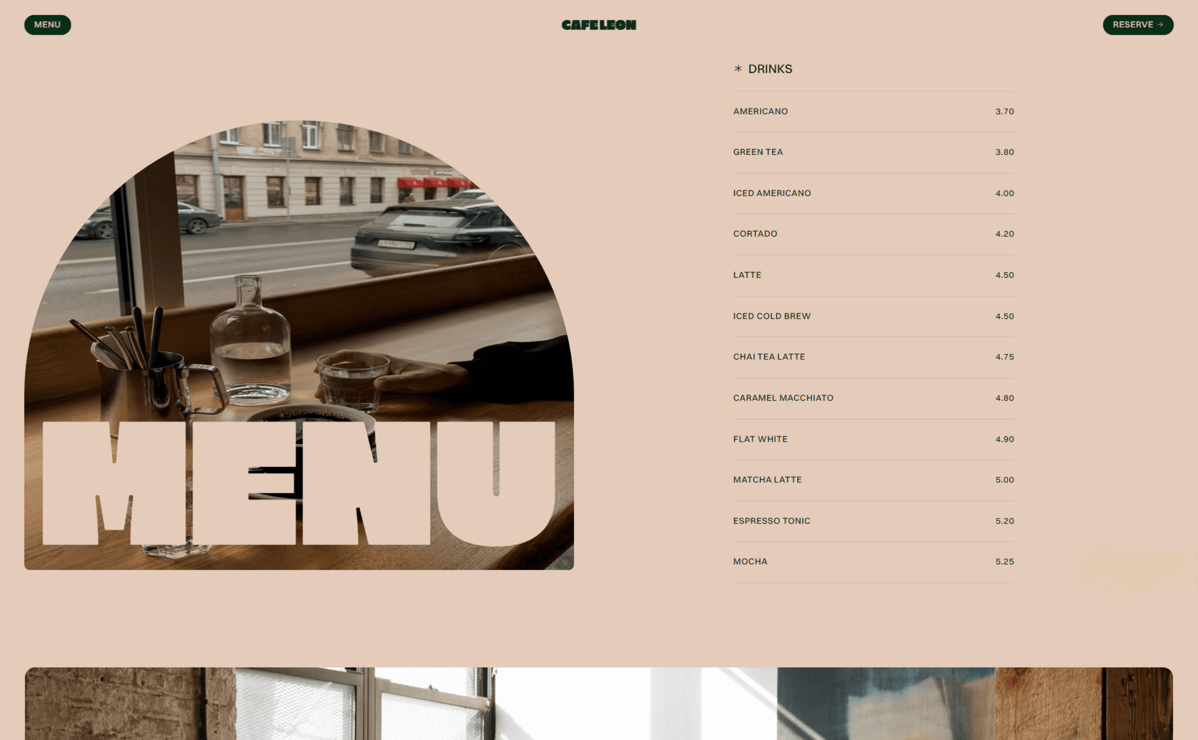
Task: Click the ICED COLD BREW menu entry
Action: tap(772, 316)
